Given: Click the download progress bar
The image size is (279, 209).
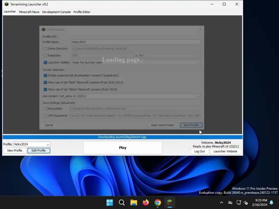Looking at the screenshot, I should (122, 137).
